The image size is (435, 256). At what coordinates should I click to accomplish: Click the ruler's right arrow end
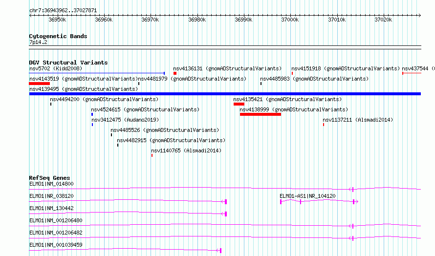point(419,16)
